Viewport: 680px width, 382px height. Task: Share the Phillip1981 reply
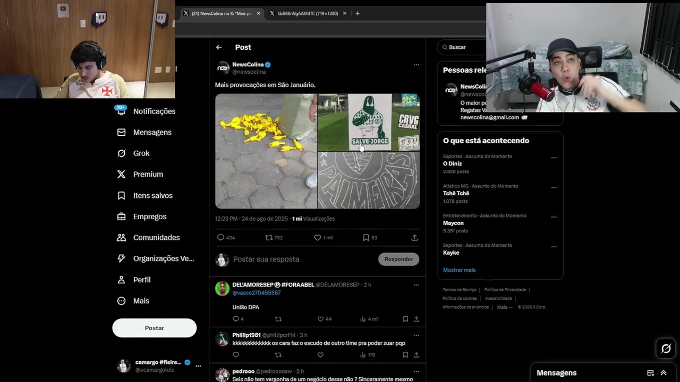click(x=416, y=354)
